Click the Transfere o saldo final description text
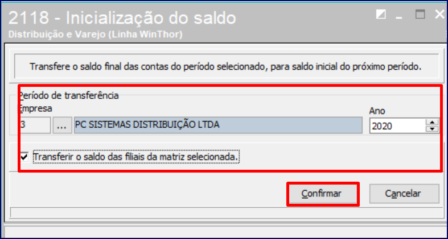Screen dimensions: 448x239 point(226,66)
